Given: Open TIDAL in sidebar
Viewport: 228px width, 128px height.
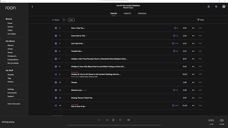Looking at the screenshot, I should click(10, 30).
